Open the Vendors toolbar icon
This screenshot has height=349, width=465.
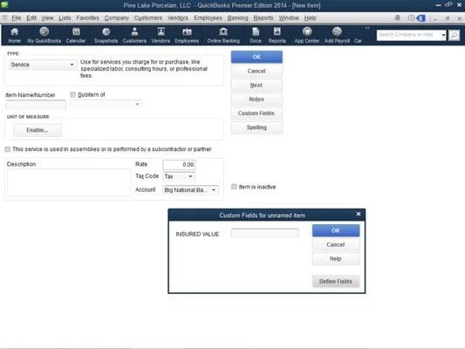click(x=161, y=35)
